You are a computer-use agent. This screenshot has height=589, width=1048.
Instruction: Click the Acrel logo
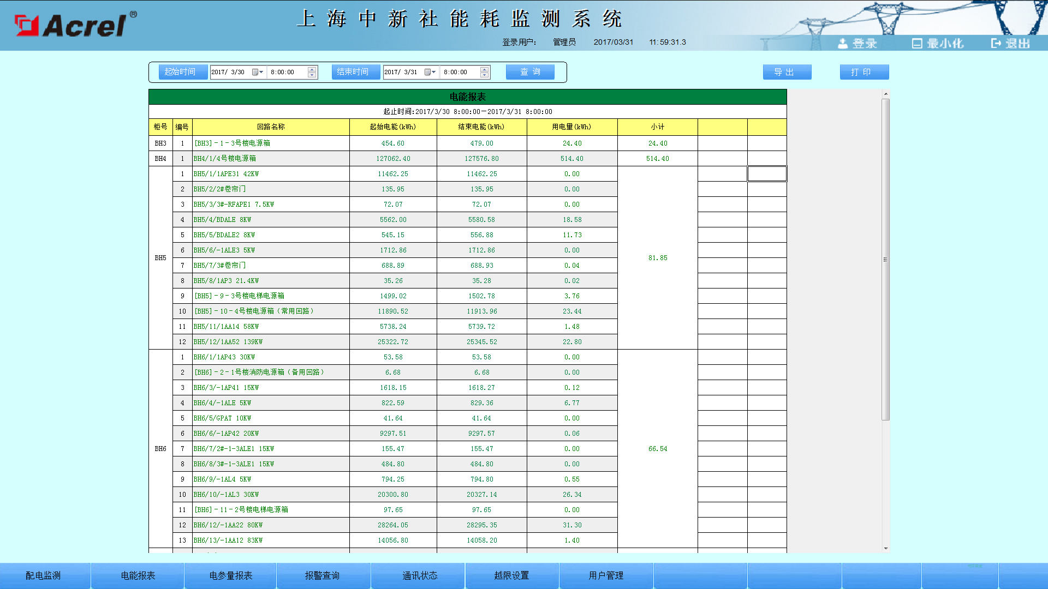(76, 25)
